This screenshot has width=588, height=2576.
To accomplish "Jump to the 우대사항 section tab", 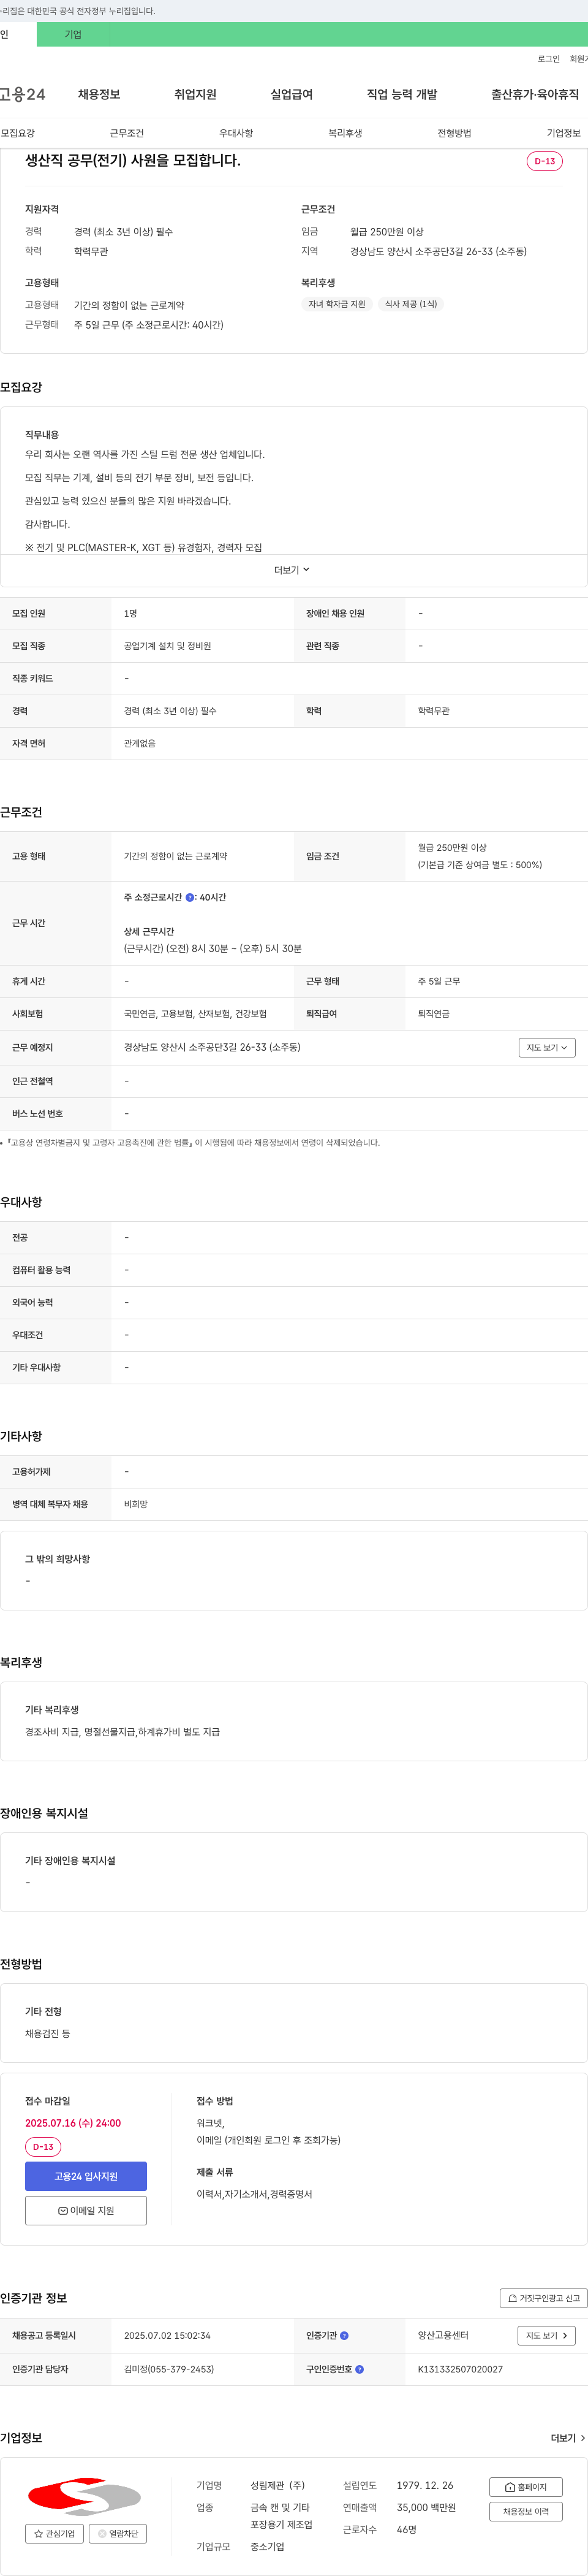I will (x=236, y=133).
